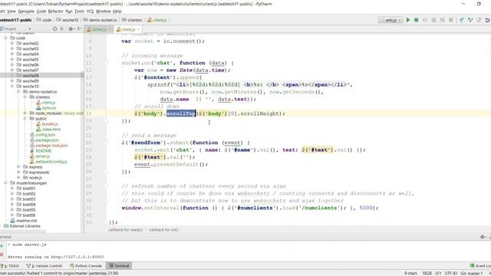The height and width of the screenshot is (276, 491).
Task: Open the Help menu
Action: (x=117, y=11)
